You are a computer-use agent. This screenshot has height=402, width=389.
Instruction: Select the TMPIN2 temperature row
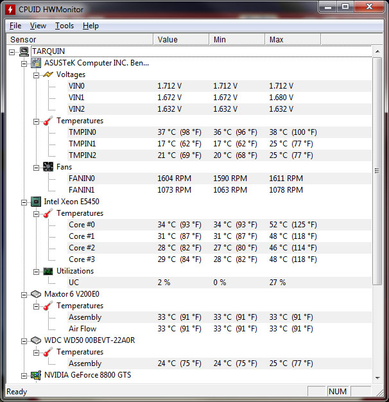pos(220,155)
